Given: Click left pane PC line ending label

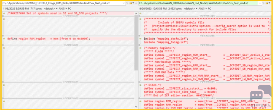Looking at the screenshot, I should pyautogui.click(x=69, y=8).
